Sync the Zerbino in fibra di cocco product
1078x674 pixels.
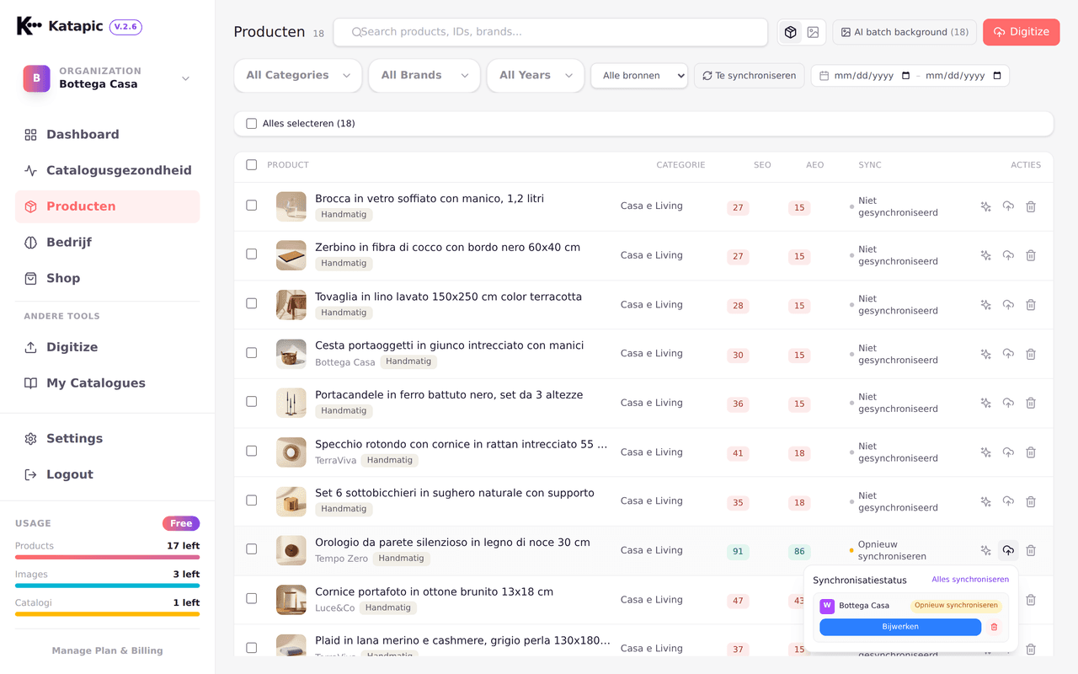point(1008,255)
